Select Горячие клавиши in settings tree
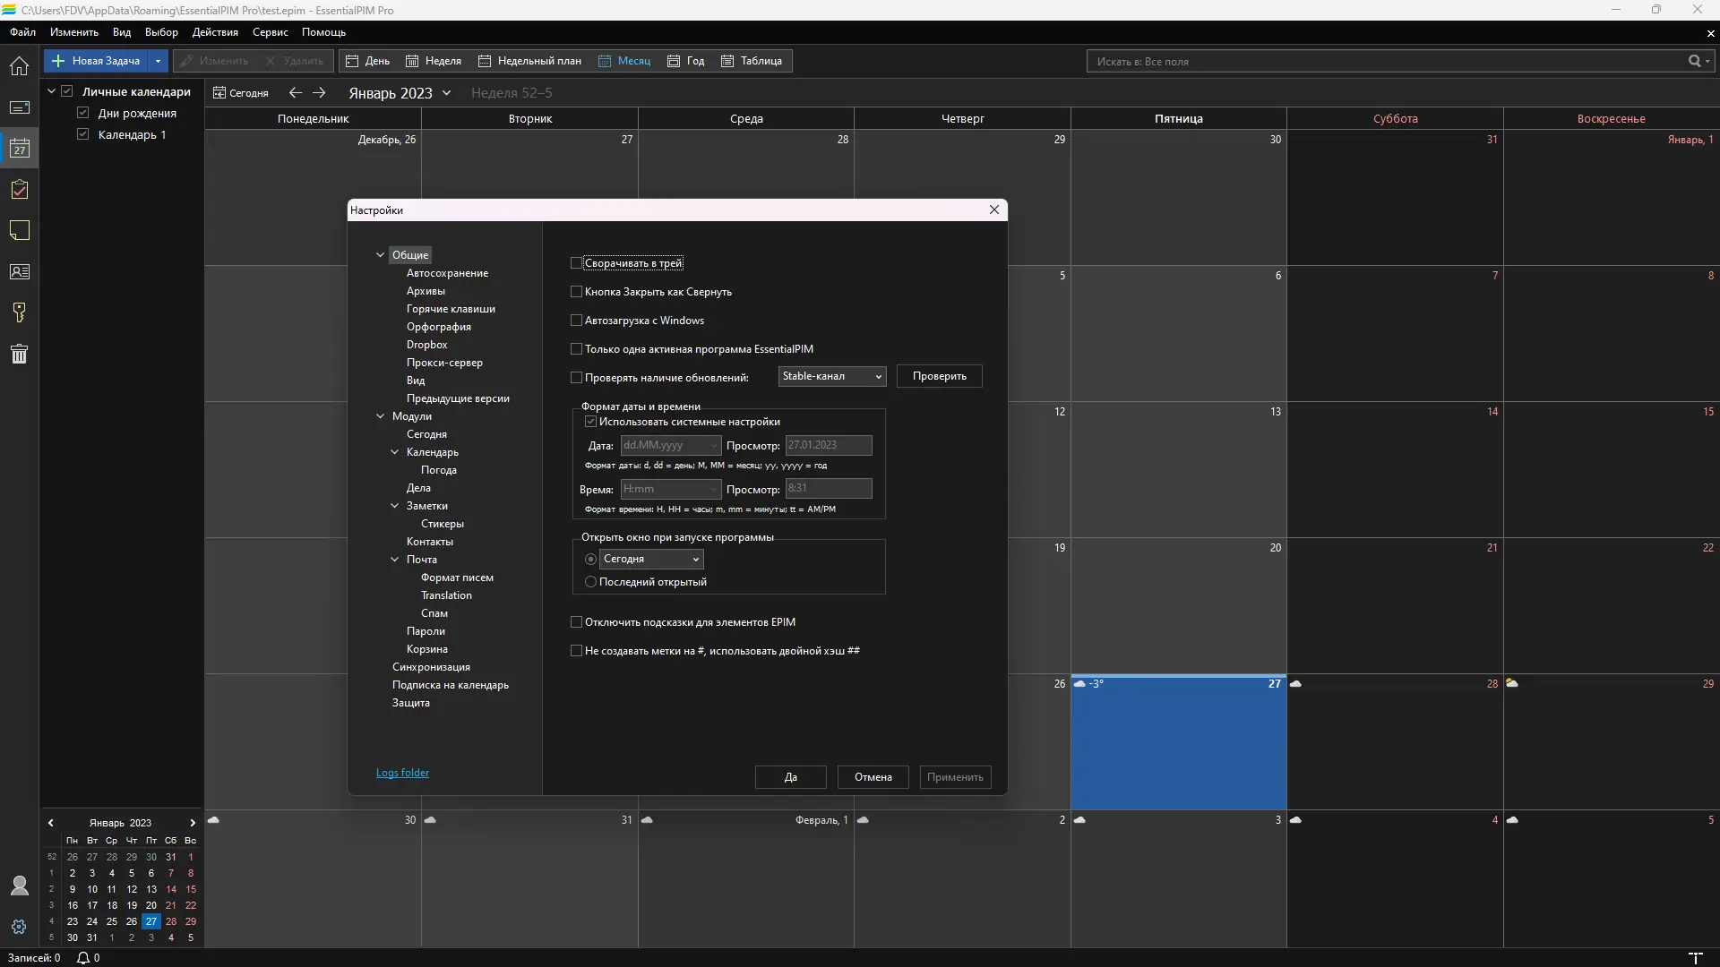 (x=451, y=309)
